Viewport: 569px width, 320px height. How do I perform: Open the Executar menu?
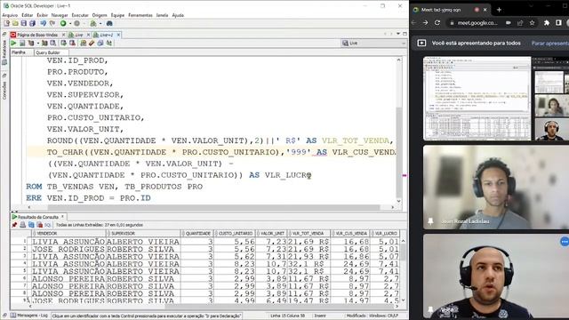click(80, 15)
